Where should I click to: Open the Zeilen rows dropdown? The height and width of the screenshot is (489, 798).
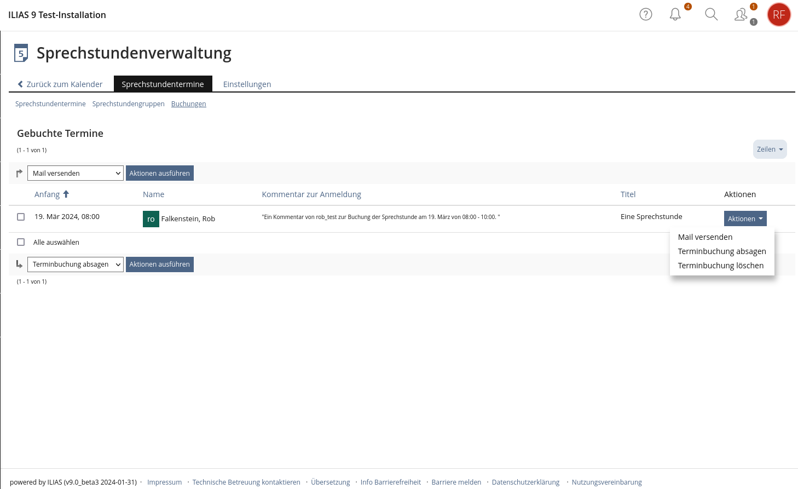pyautogui.click(x=770, y=149)
